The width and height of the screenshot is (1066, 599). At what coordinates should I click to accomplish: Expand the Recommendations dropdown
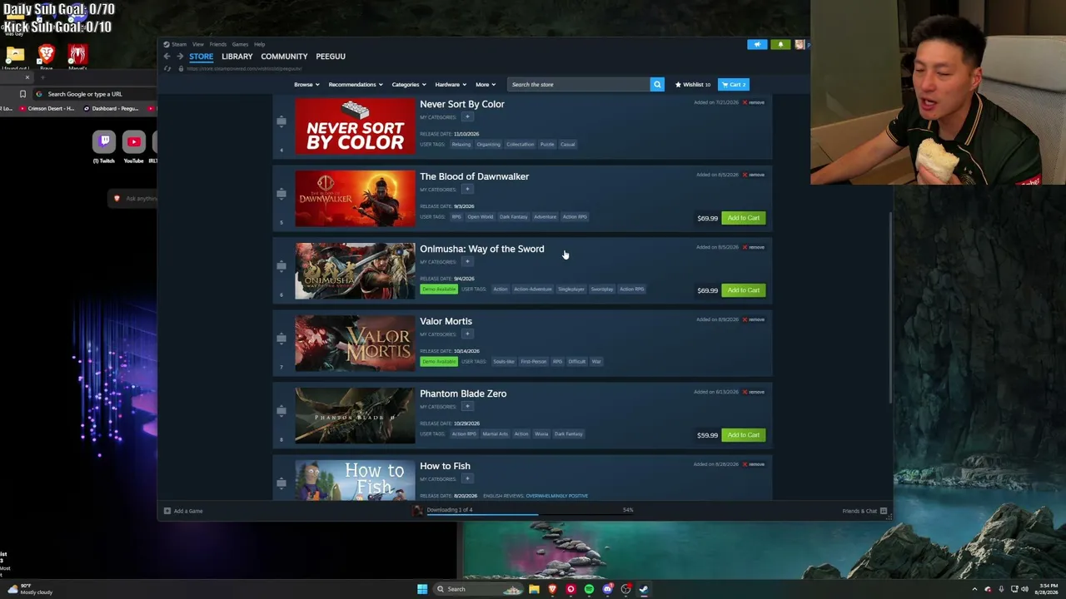(356, 84)
